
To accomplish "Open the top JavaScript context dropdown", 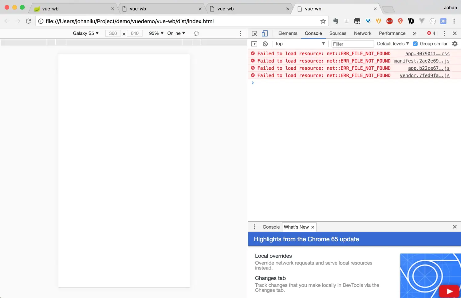I will pyautogui.click(x=300, y=44).
